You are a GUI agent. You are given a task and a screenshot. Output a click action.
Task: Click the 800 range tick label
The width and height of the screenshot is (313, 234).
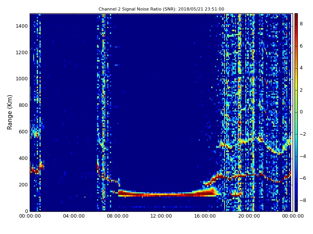[x=23, y=105]
